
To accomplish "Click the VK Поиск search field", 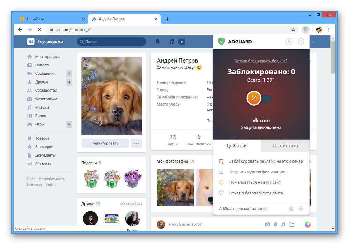I will [112, 42].
